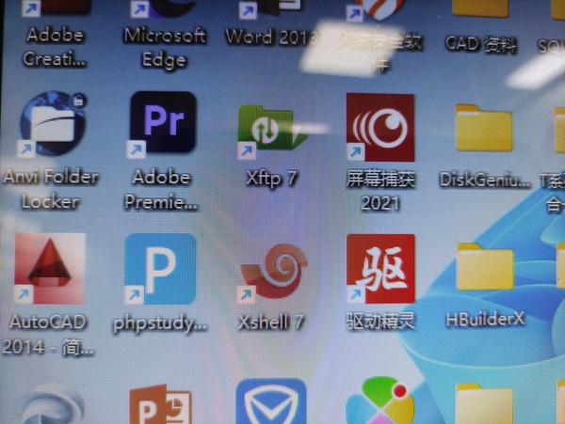565x424 pixels.
Task: Open the Anvi Folder Locker shortcut
Action: (52, 124)
